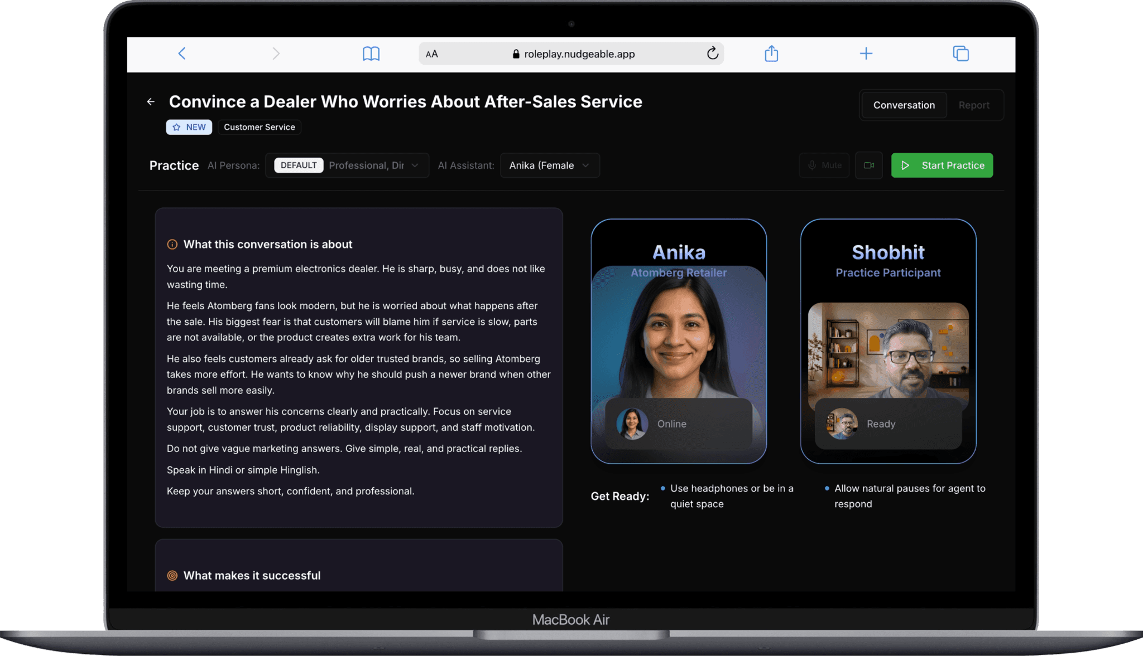
Task: Click the DEFAULT badge in persona selector
Action: pyautogui.click(x=299, y=166)
